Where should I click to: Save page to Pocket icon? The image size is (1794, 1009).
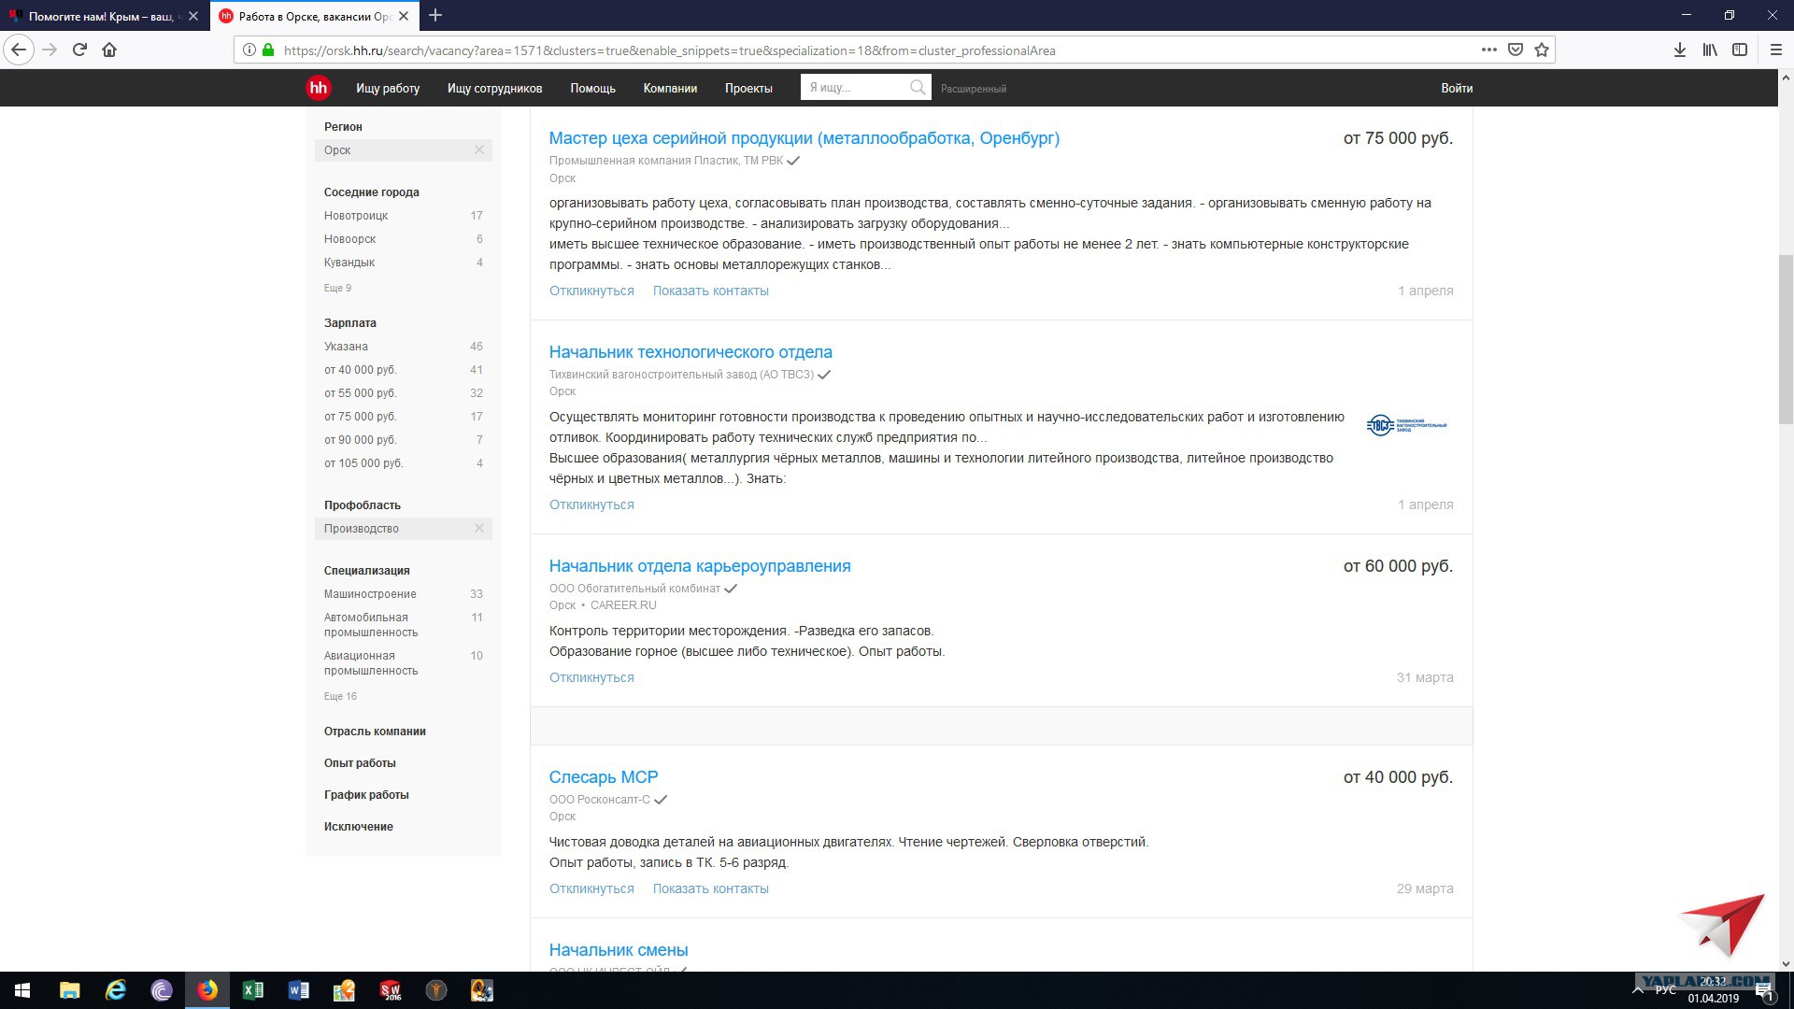(x=1516, y=50)
